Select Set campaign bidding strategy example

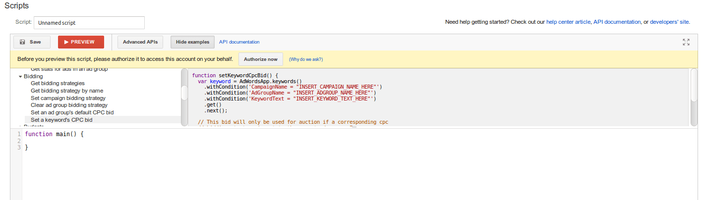pos(68,98)
